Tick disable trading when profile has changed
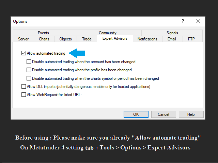218x163 pixels. [x=29, y=70]
